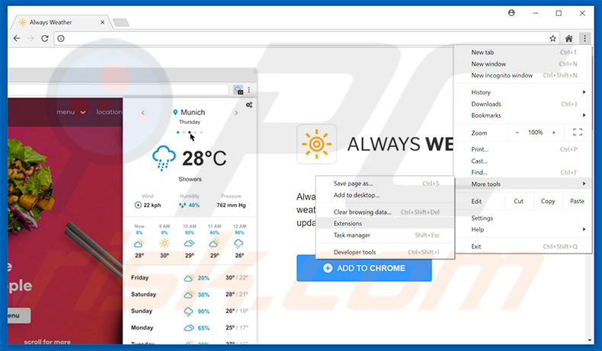Click the showers cloud weather icon
602x351 pixels.
(164, 158)
